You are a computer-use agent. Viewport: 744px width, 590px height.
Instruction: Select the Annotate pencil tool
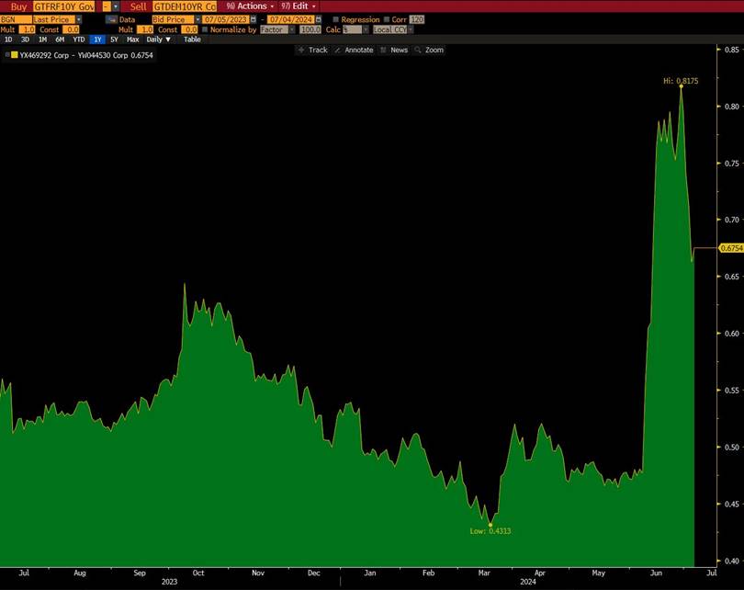[337, 50]
